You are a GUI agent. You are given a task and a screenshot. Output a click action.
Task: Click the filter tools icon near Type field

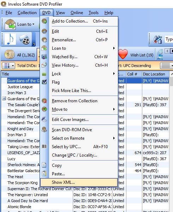pos(158,40)
